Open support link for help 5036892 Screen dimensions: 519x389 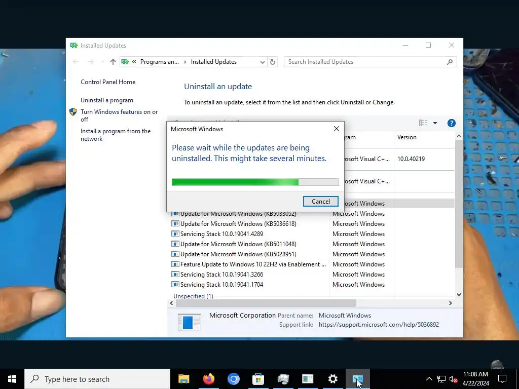pyautogui.click(x=379, y=325)
